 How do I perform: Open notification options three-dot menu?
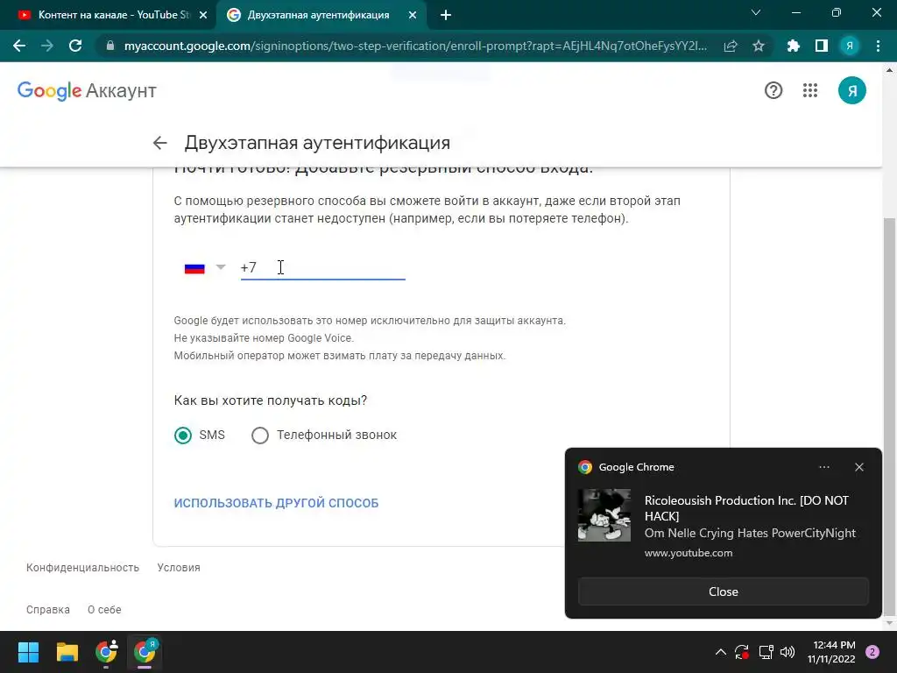pyautogui.click(x=824, y=467)
